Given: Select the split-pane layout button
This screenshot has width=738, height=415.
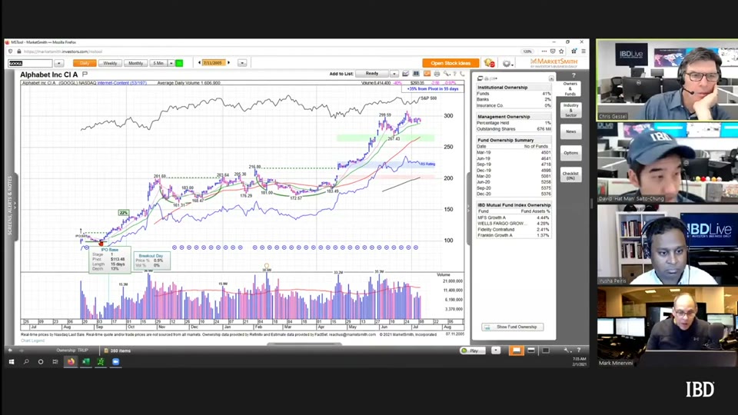Looking at the screenshot, I should 531,350.
